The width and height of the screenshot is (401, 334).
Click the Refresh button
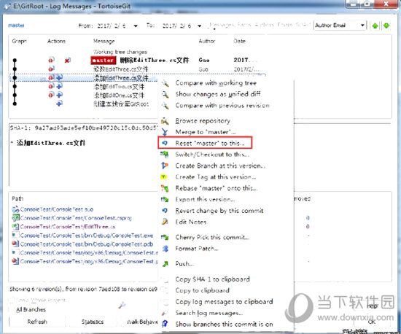point(37,322)
